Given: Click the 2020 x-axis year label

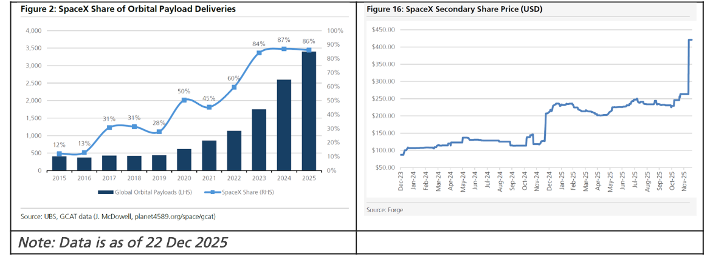Looking at the screenshot, I should 184,179.
